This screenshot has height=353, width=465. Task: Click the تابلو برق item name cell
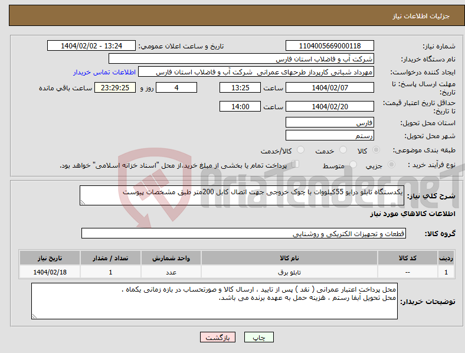tap(289, 272)
